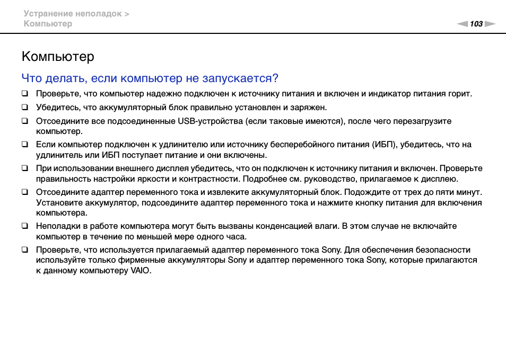The width and height of the screenshot is (506, 357).
Task: Check the box beside Если компьютер подключен к удлинителю
Action: click(x=25, y=145)
